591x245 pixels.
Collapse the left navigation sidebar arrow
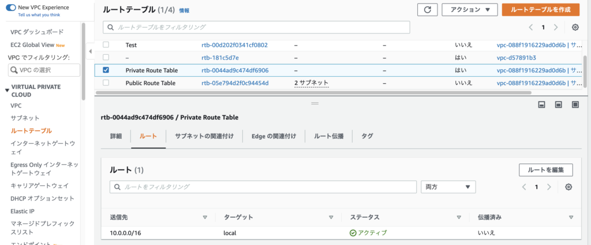pyautogui.click(x=89, y=51)
